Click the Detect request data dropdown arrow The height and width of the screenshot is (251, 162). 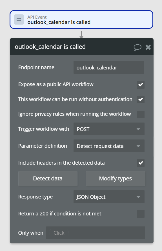coord(138,146)
